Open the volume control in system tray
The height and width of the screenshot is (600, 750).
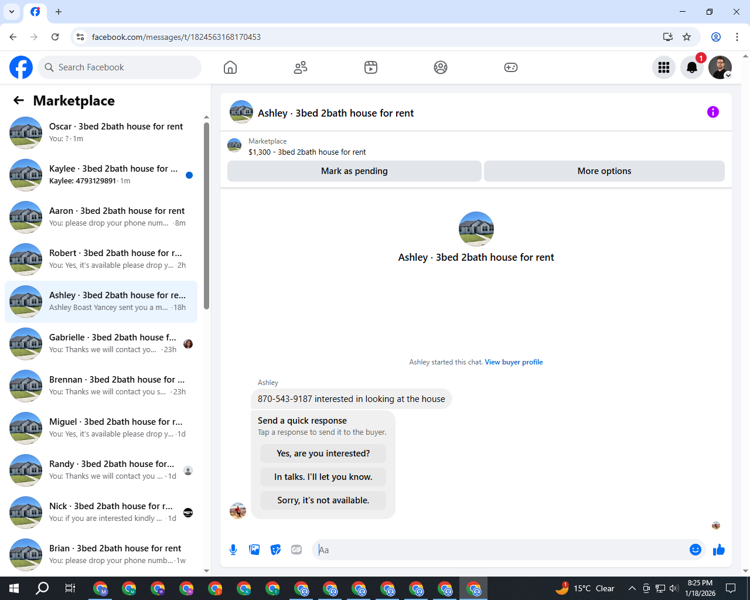674,588
